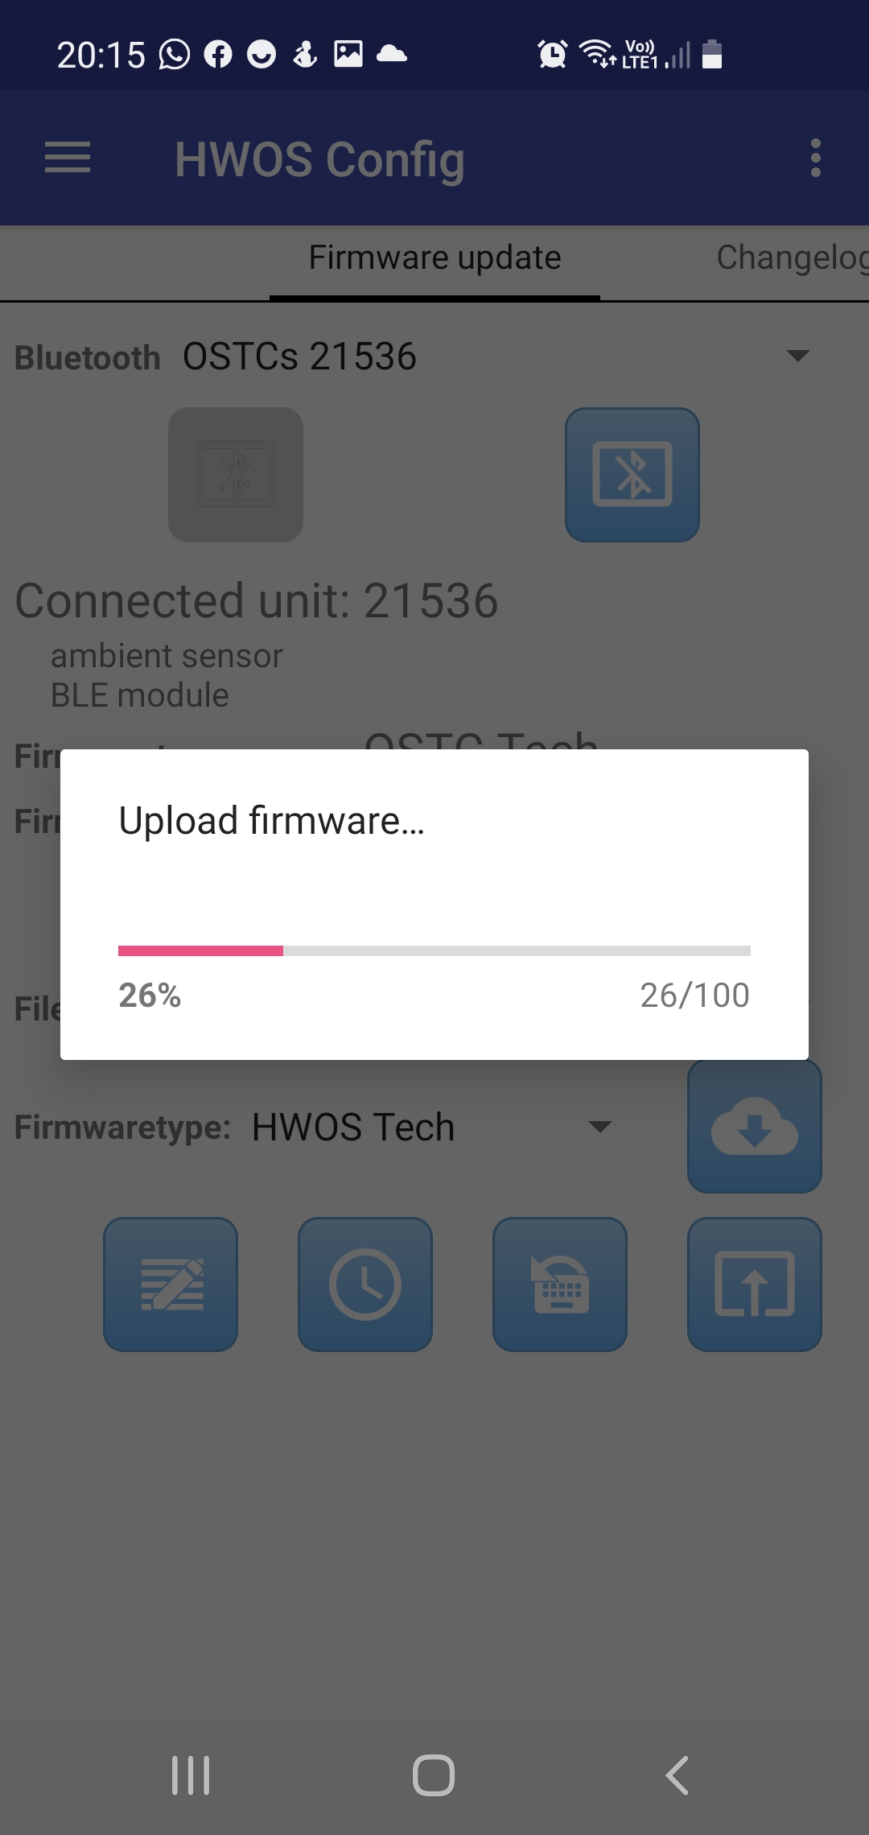The width and height of the screenshot is (869, 1835).
Task: Expand the Bluetooth device dropdown arrow
Action: (x=797, y=356)
